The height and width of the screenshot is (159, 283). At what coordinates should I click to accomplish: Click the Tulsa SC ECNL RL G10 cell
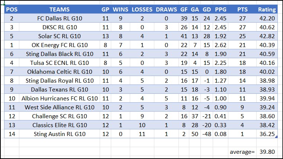59,63
